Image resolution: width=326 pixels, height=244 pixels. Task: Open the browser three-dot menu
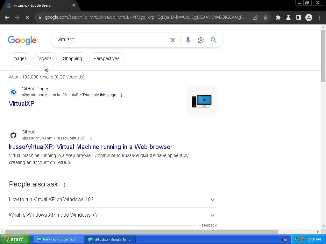(319, 18)
